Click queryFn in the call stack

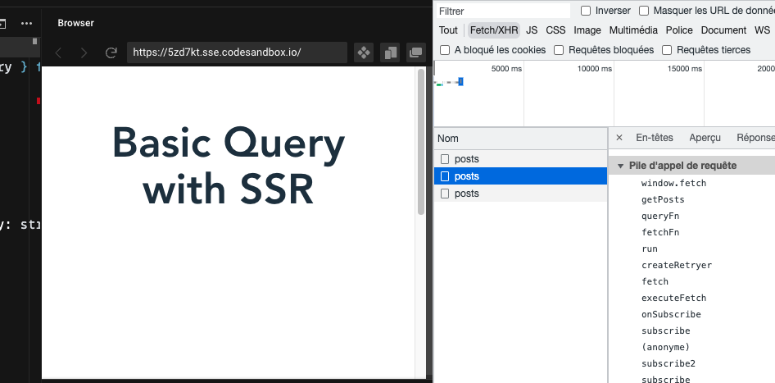point(660,216)
